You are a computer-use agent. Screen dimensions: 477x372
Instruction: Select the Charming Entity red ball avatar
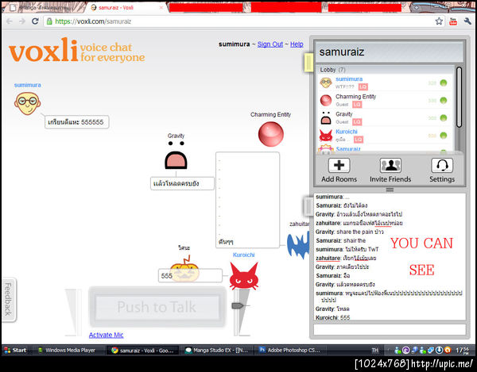271,134
